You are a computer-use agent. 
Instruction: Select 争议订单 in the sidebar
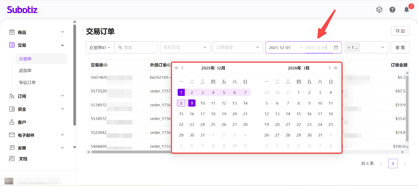point(27,82)
